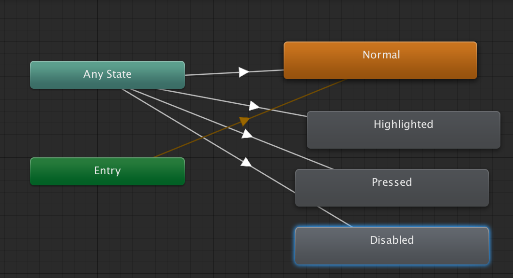Click the Normal state title text

(381, 55)
